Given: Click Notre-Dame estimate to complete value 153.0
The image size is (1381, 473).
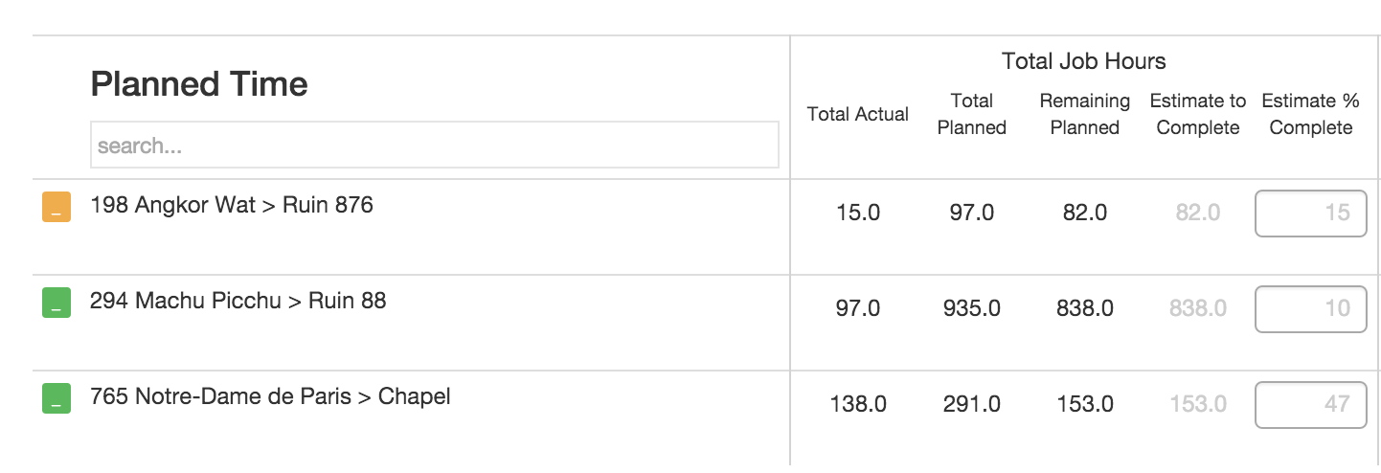Looking at the screenshot, I should click(1197, 404).
